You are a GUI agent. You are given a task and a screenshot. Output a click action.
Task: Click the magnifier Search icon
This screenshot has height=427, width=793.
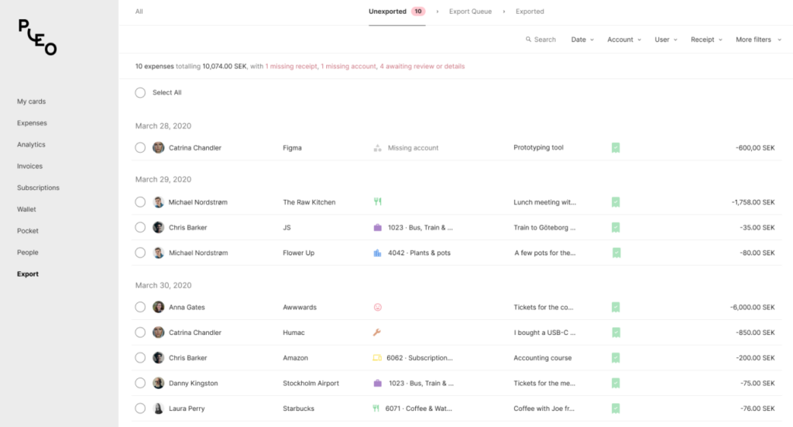click(528, 39)
